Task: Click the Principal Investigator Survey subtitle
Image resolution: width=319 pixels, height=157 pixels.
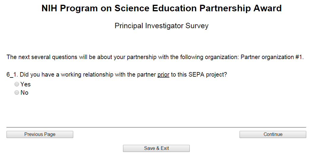Action: click(x=162, y=26)
